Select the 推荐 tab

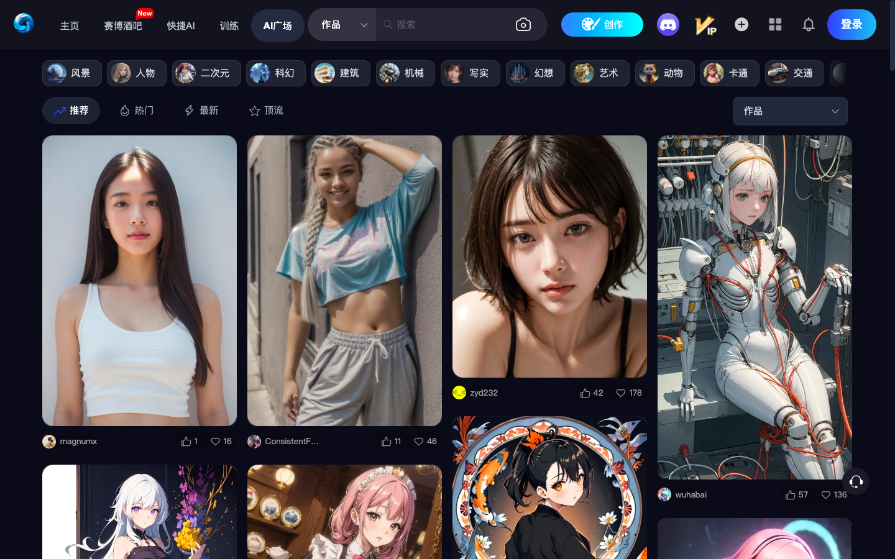71,111
